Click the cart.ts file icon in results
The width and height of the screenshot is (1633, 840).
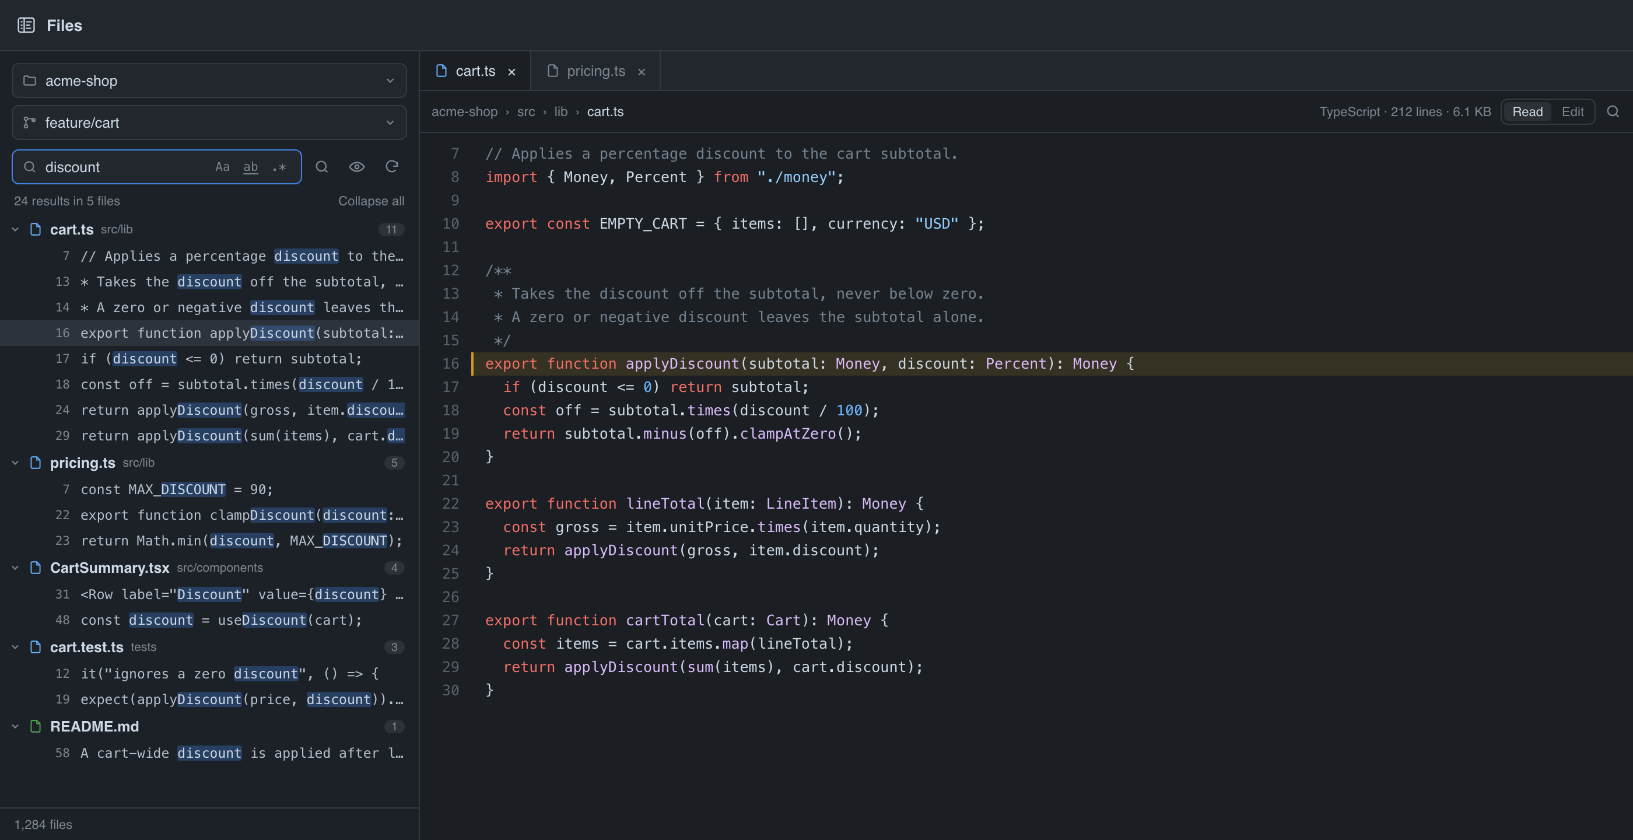click(36, 229)
